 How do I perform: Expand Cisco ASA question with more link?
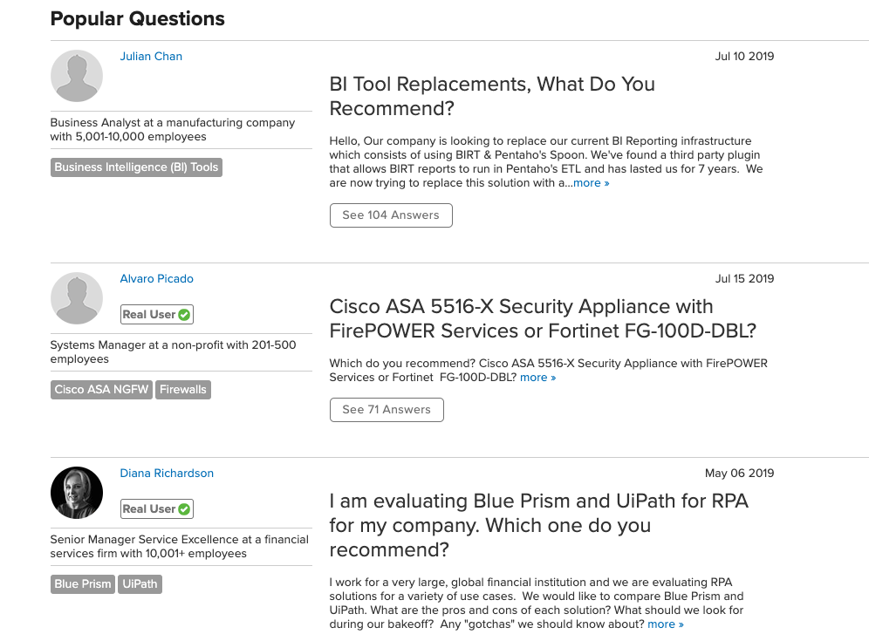pyautogui.click(x=537, y=378)
